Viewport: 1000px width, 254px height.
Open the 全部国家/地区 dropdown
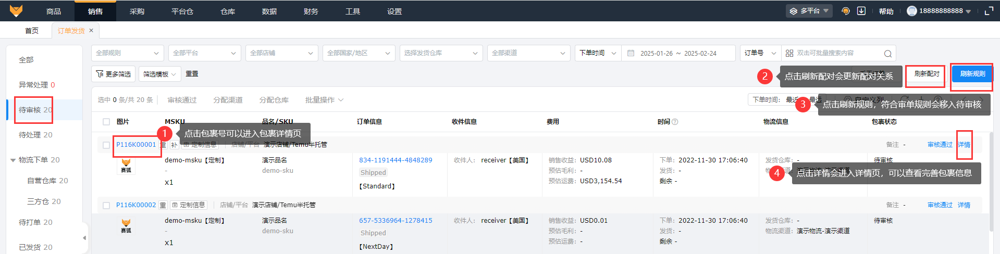click(359, 53)
